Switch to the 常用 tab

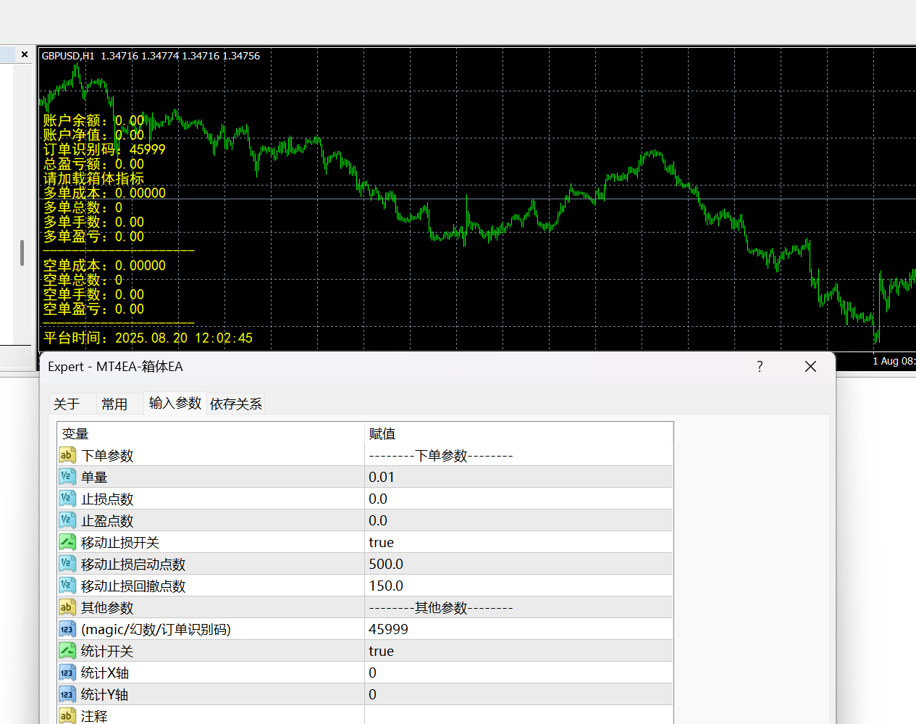pyautogui.click(x=114, y=404)
